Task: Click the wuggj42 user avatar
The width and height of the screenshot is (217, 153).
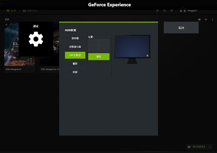Action: pos(183,10)
